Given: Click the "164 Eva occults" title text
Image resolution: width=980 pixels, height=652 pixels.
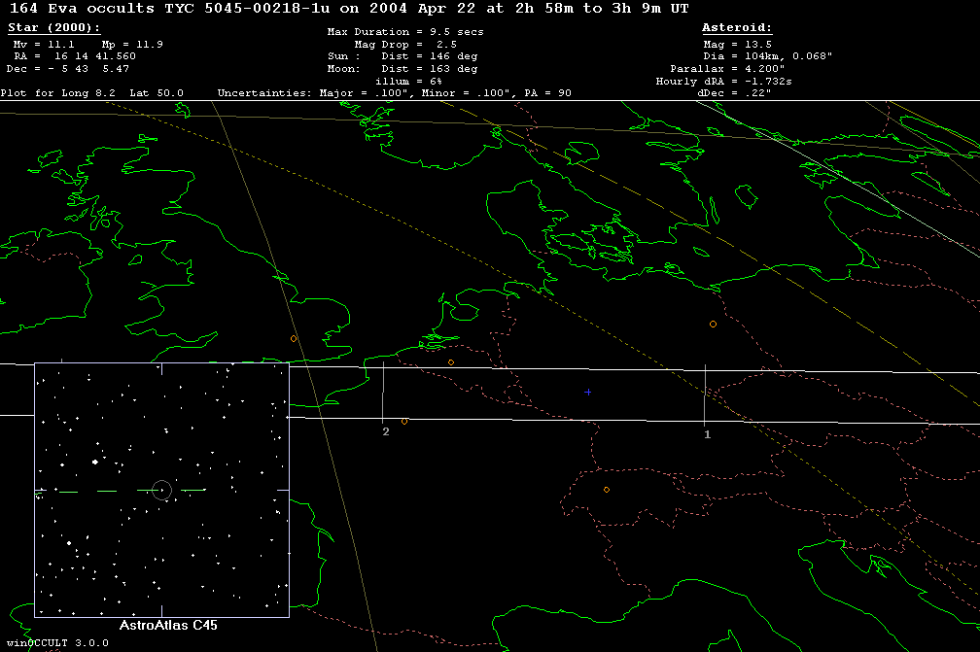Looking at the screenshot, I should (78, 9).
